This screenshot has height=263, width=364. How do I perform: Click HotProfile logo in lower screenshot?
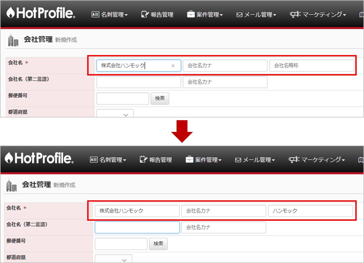(x=39, y=158)
